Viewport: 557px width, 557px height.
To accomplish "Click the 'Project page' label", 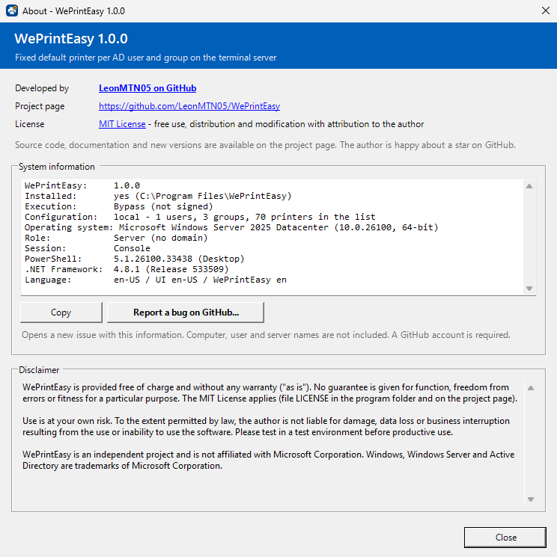I will coord(40,106).
